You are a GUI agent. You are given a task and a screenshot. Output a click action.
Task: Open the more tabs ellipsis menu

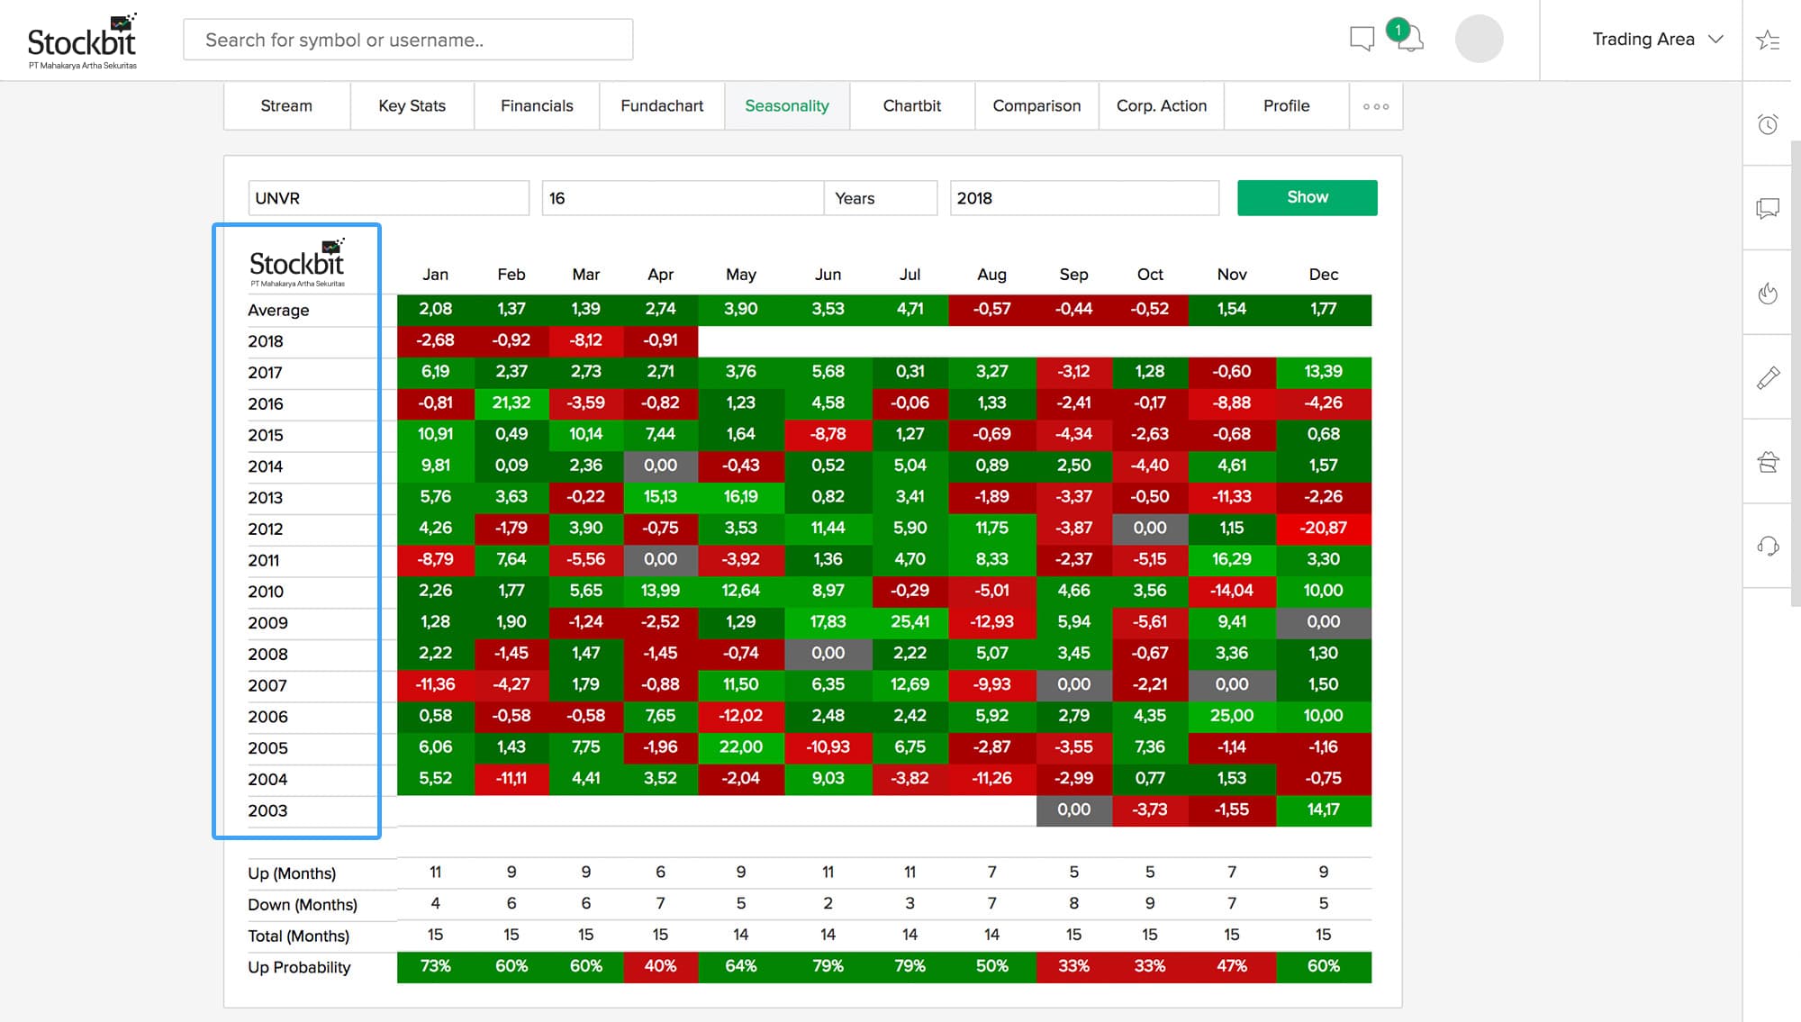1375,106
